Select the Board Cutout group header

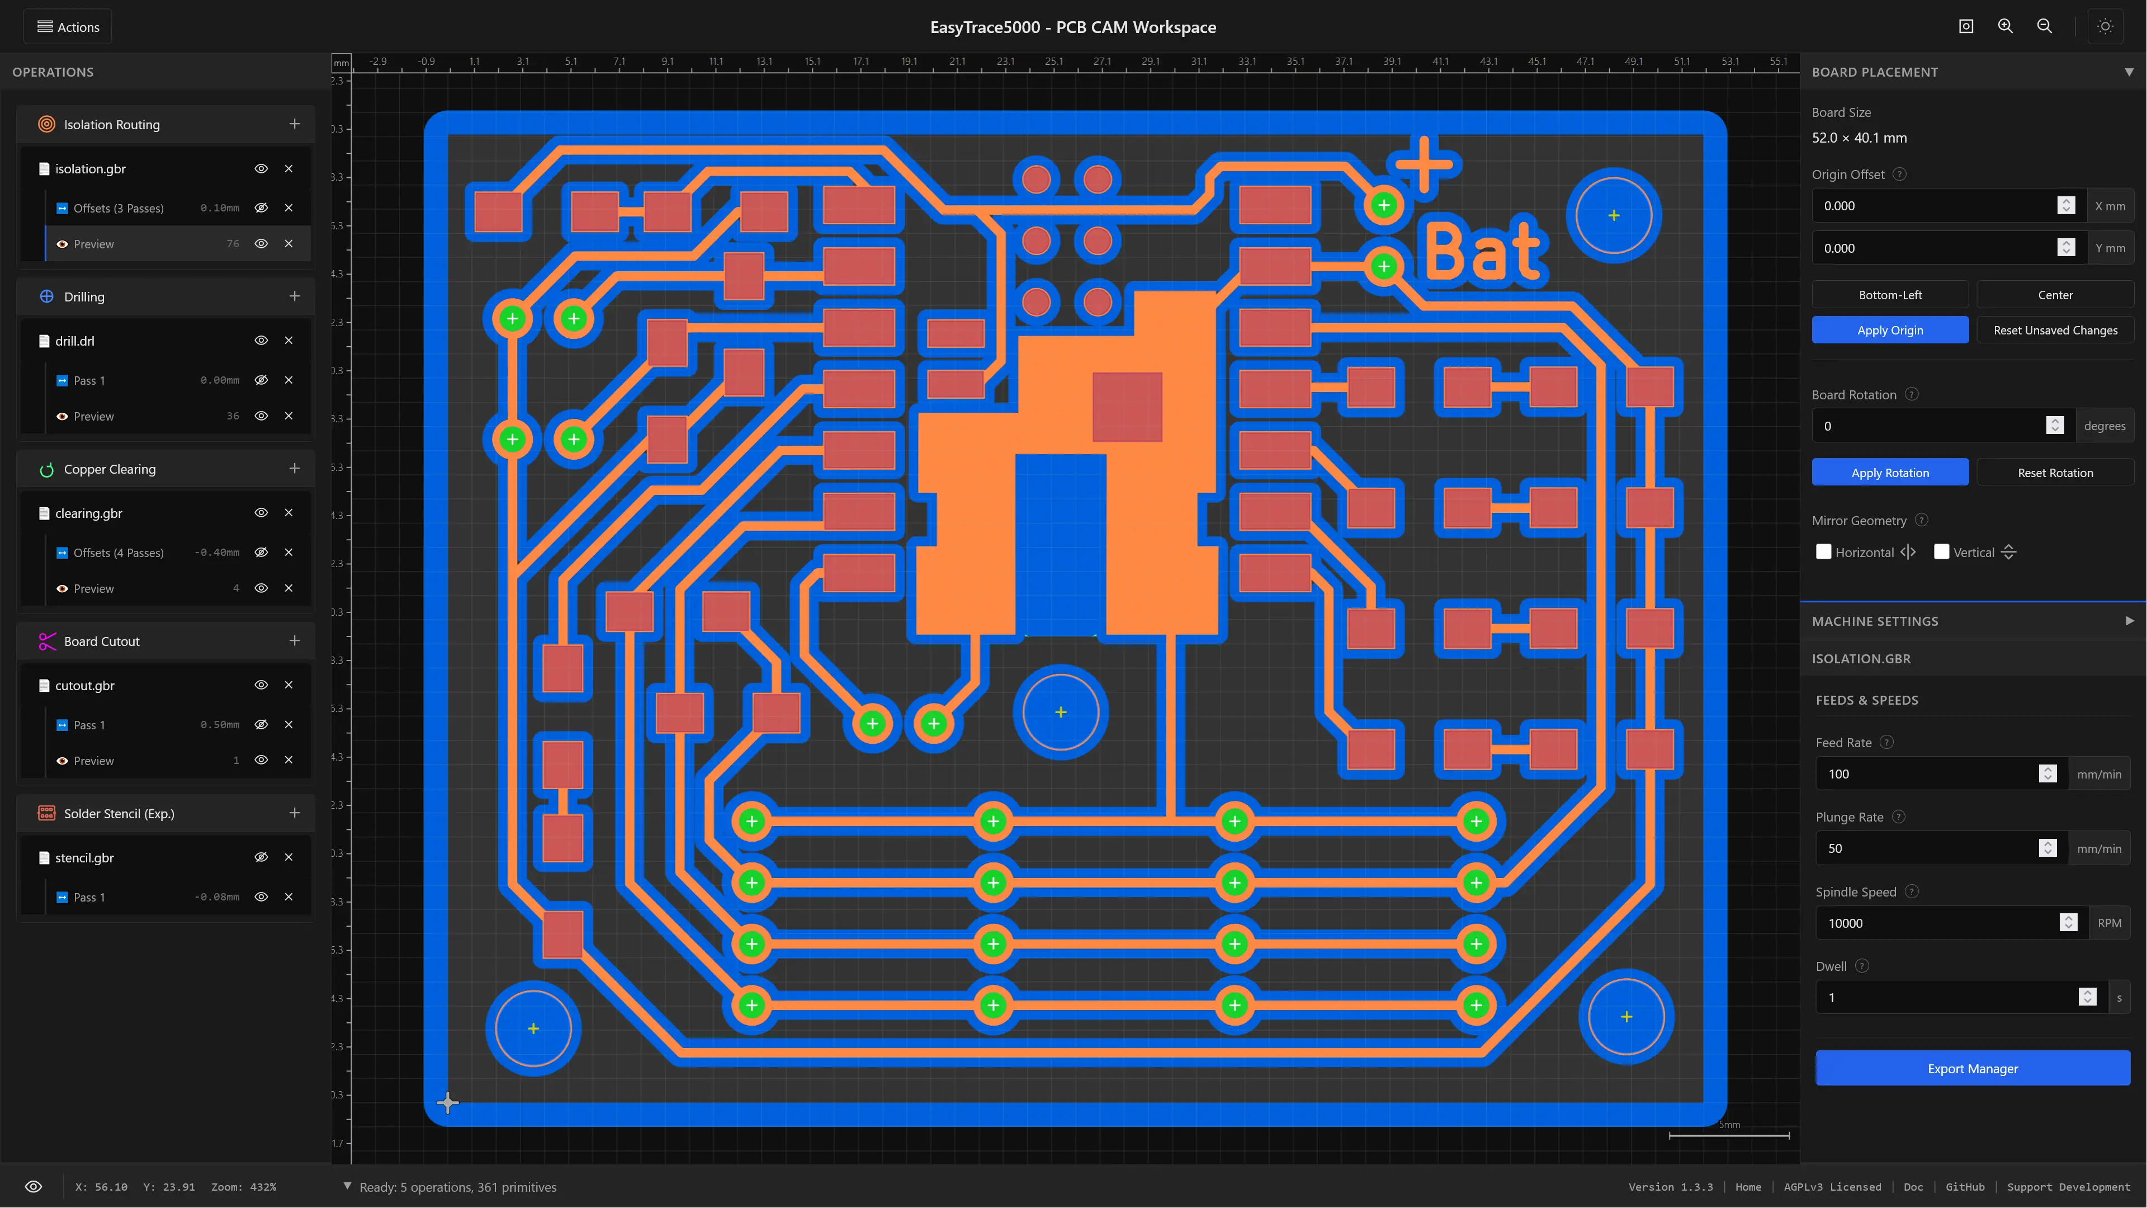pyautogui.click(x=165, y=640)
